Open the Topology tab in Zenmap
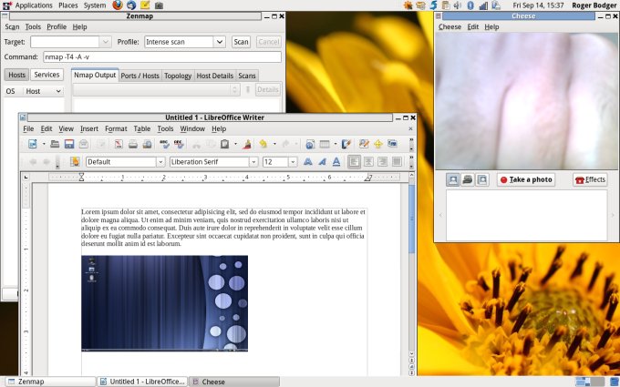This screenshot has width=620, height=387. [178, 75]
